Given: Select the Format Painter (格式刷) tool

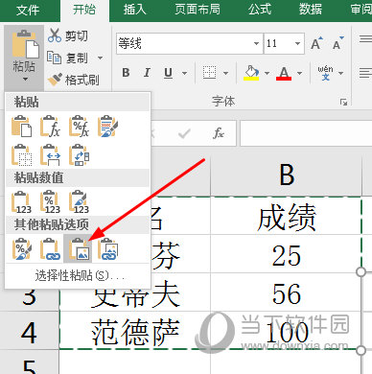Looking at the screenshot, I should coord(73,80).
